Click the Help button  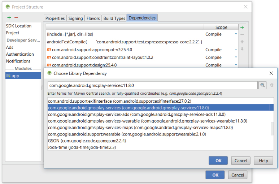(263, 161)
